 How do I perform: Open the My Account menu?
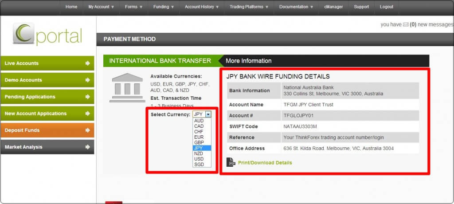click(101, 7)
